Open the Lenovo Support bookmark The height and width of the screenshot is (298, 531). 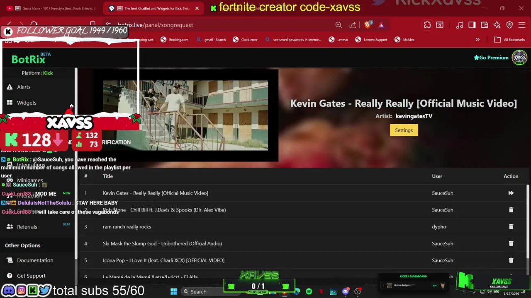(x=371, y=40)
